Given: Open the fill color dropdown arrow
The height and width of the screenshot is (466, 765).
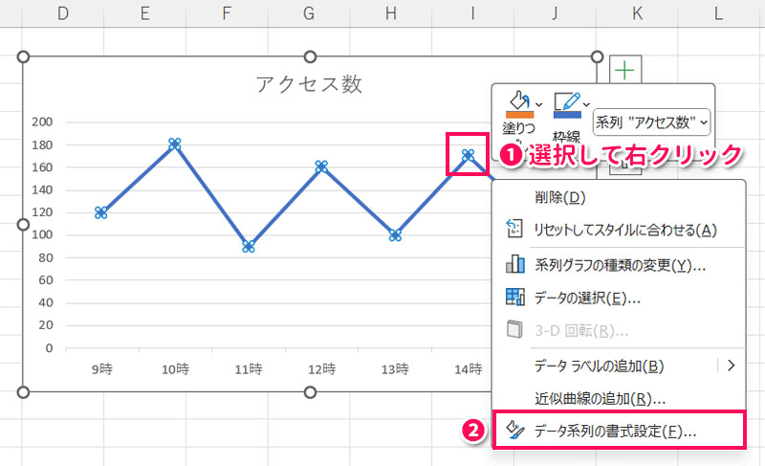Looking at the screenshot, I should click(x=538, y=104).
